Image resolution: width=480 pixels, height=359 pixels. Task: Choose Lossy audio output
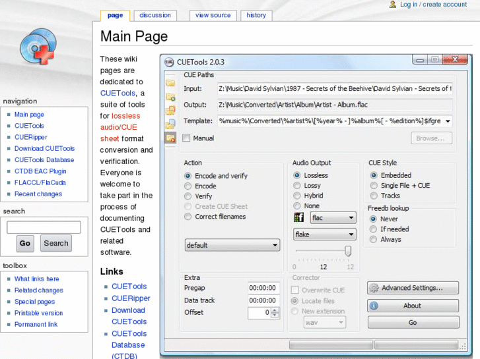pos(296,186)
